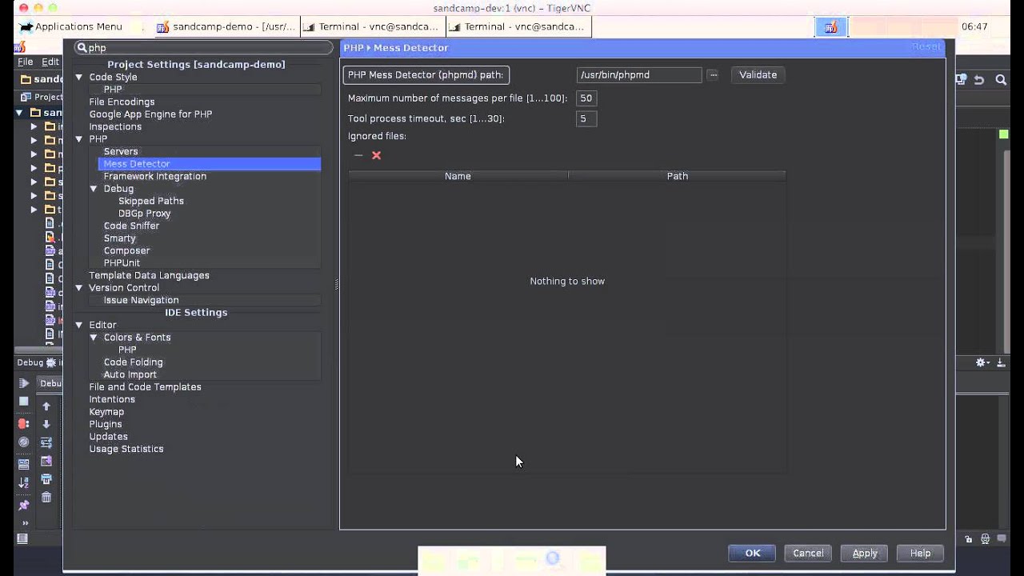Click the Resume Program icon in Debug panel
This screenshot has height=576, width=1024.
coord(23,383)
